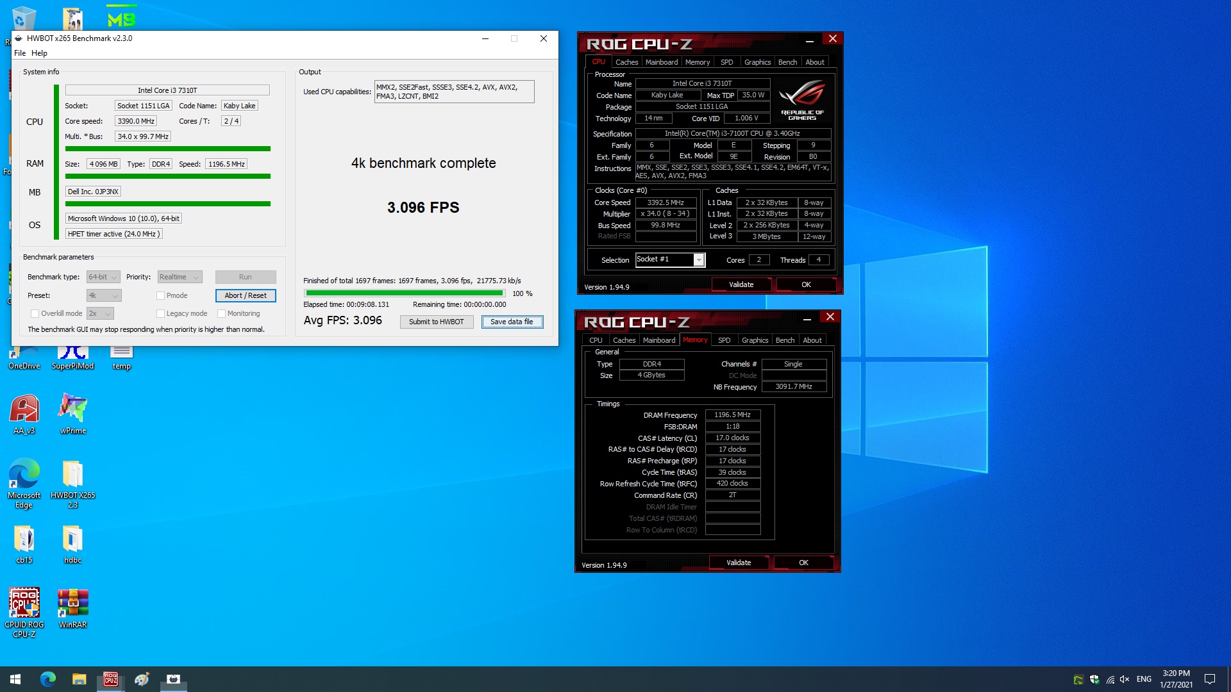Open Edge from the taskbar
The width and height of the screenshot is (1231, 692).
[47, 679]
